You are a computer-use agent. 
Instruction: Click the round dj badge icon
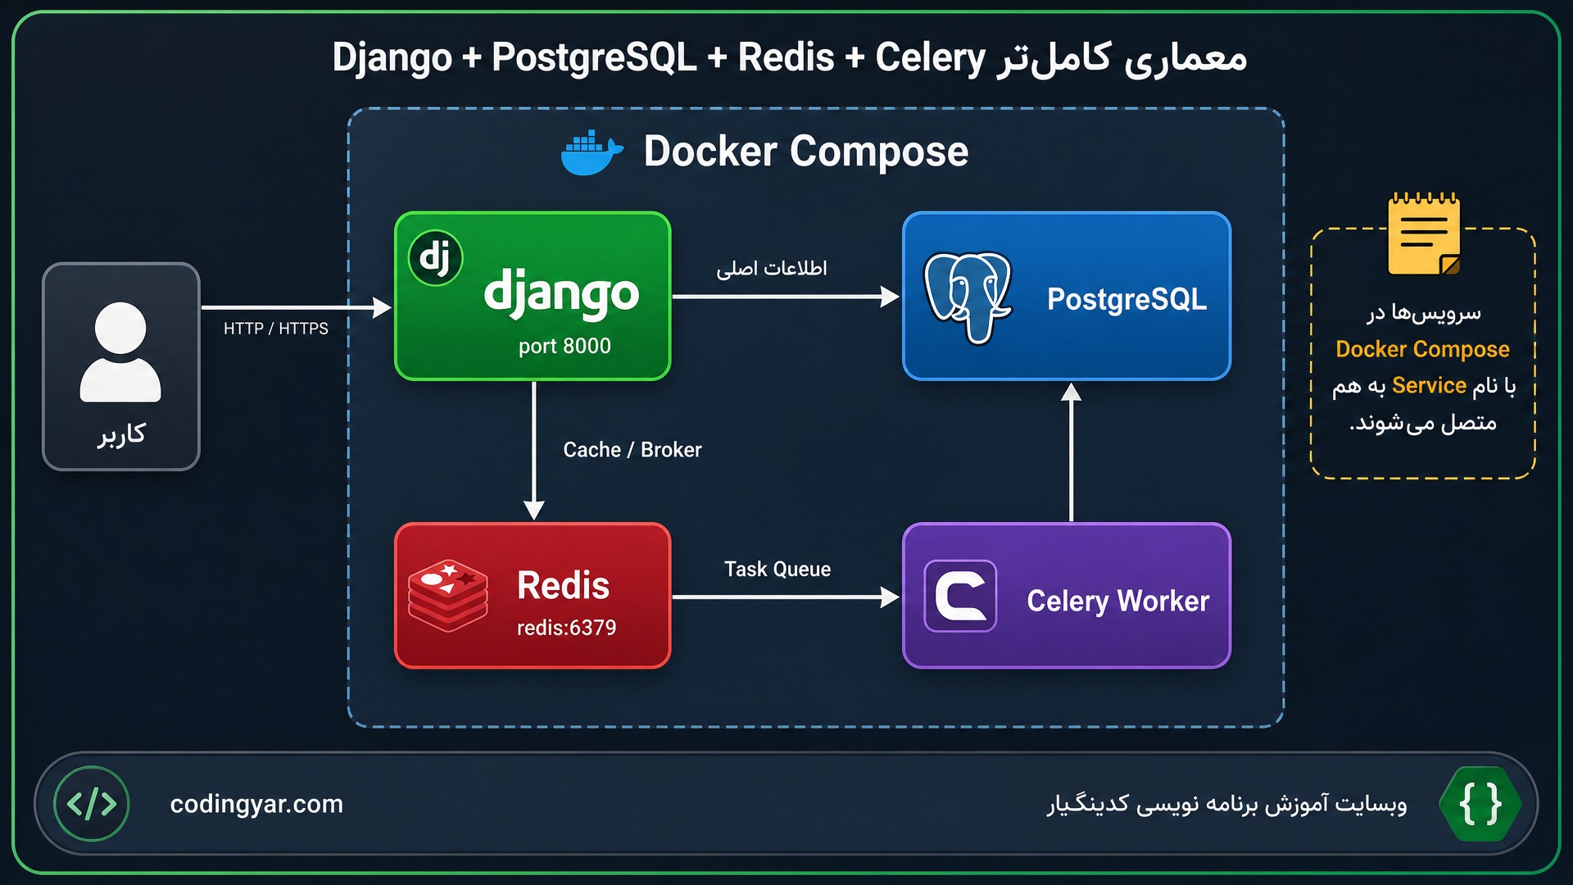pyautogui.click(x=435, y=257)
